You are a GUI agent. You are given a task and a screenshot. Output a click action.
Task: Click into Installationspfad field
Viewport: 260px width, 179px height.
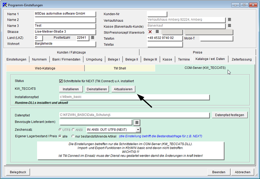pyautogui.click(x=134, y=97)
